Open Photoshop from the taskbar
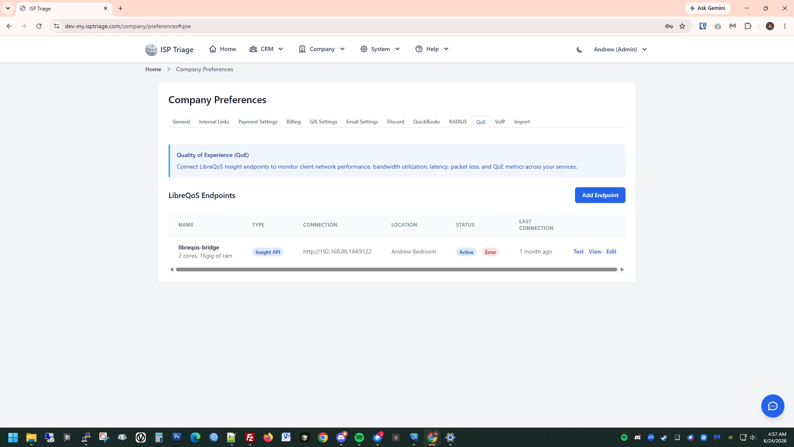794x447 pixels. point(177,437)
